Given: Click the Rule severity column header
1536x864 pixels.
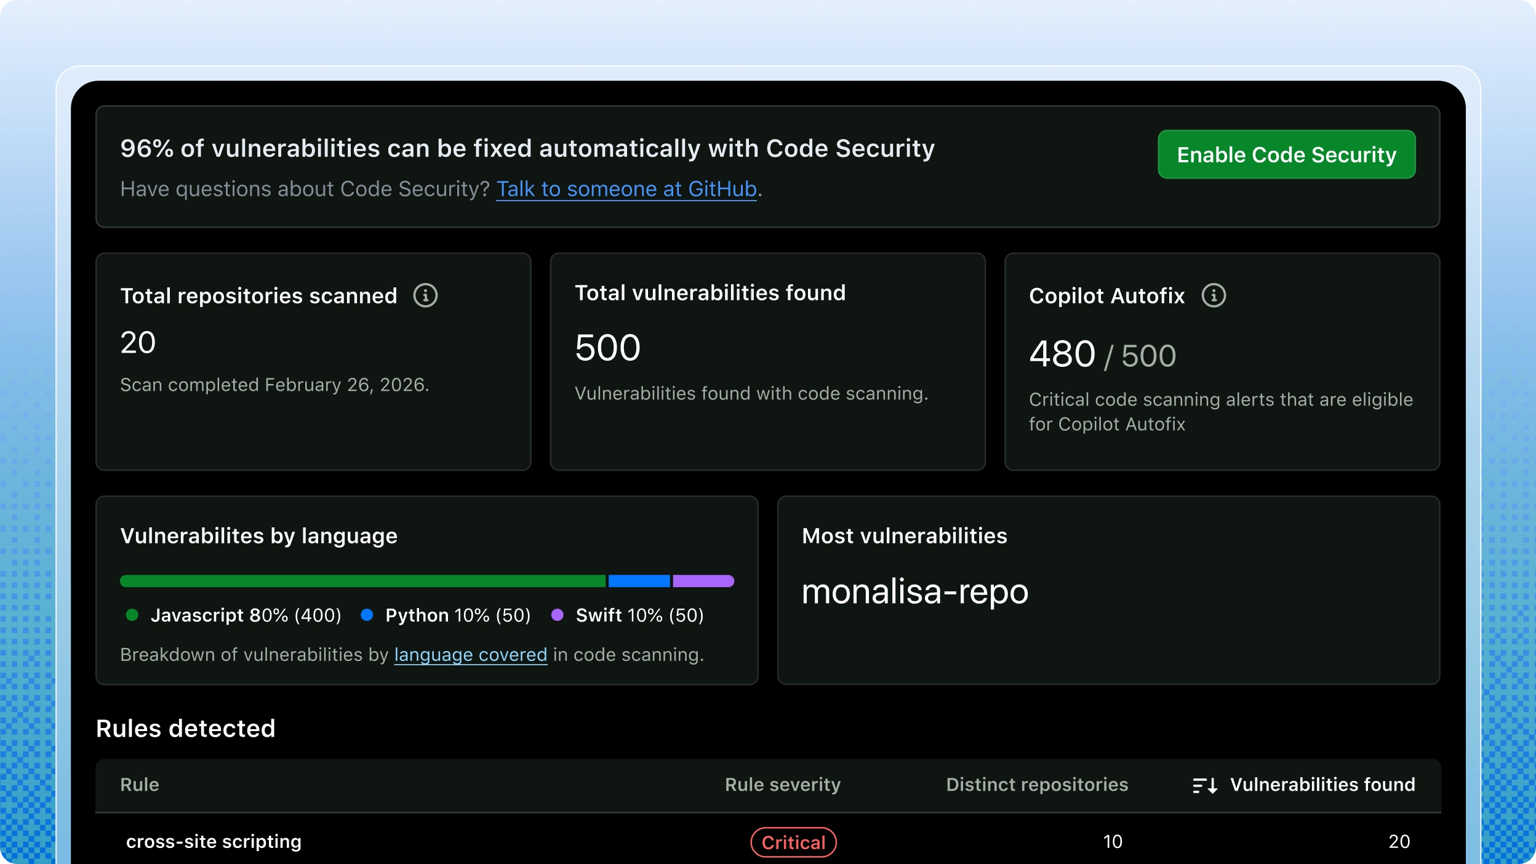Looking at the screenshot, I should pyautogui.click(x=782, y=785).
